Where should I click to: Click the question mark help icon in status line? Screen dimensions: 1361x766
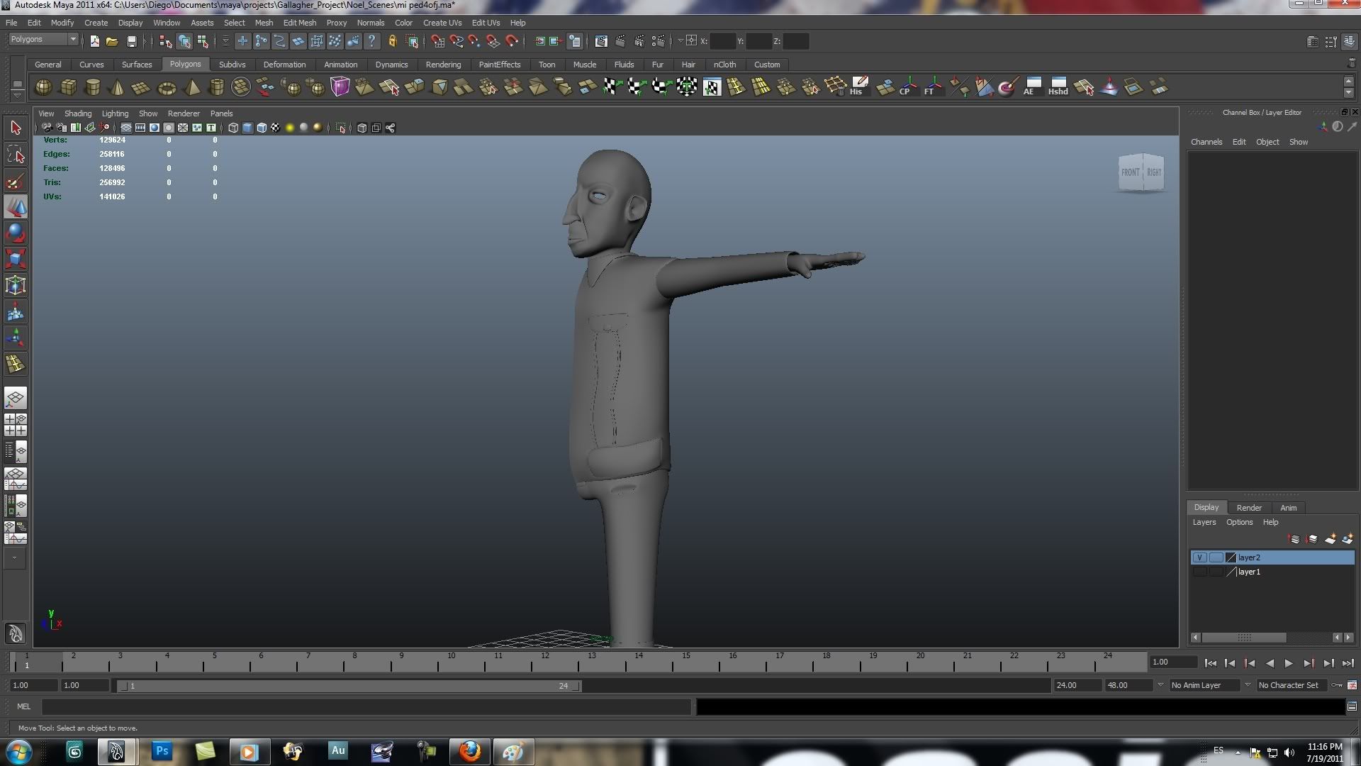point(371,41)
